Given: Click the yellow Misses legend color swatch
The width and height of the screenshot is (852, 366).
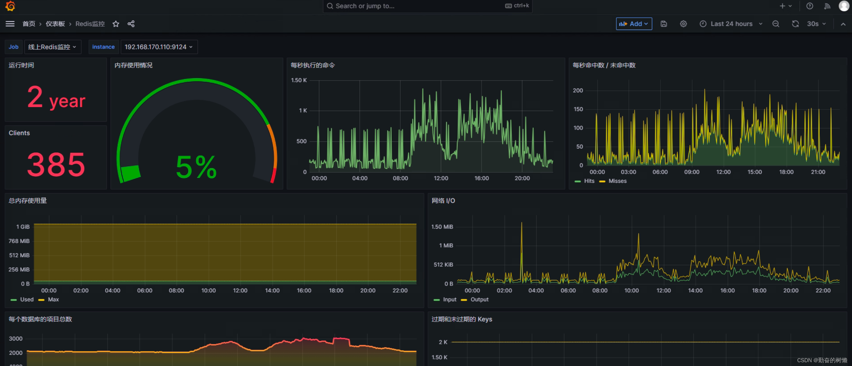Looking at the screenshot, I should 602,181.
